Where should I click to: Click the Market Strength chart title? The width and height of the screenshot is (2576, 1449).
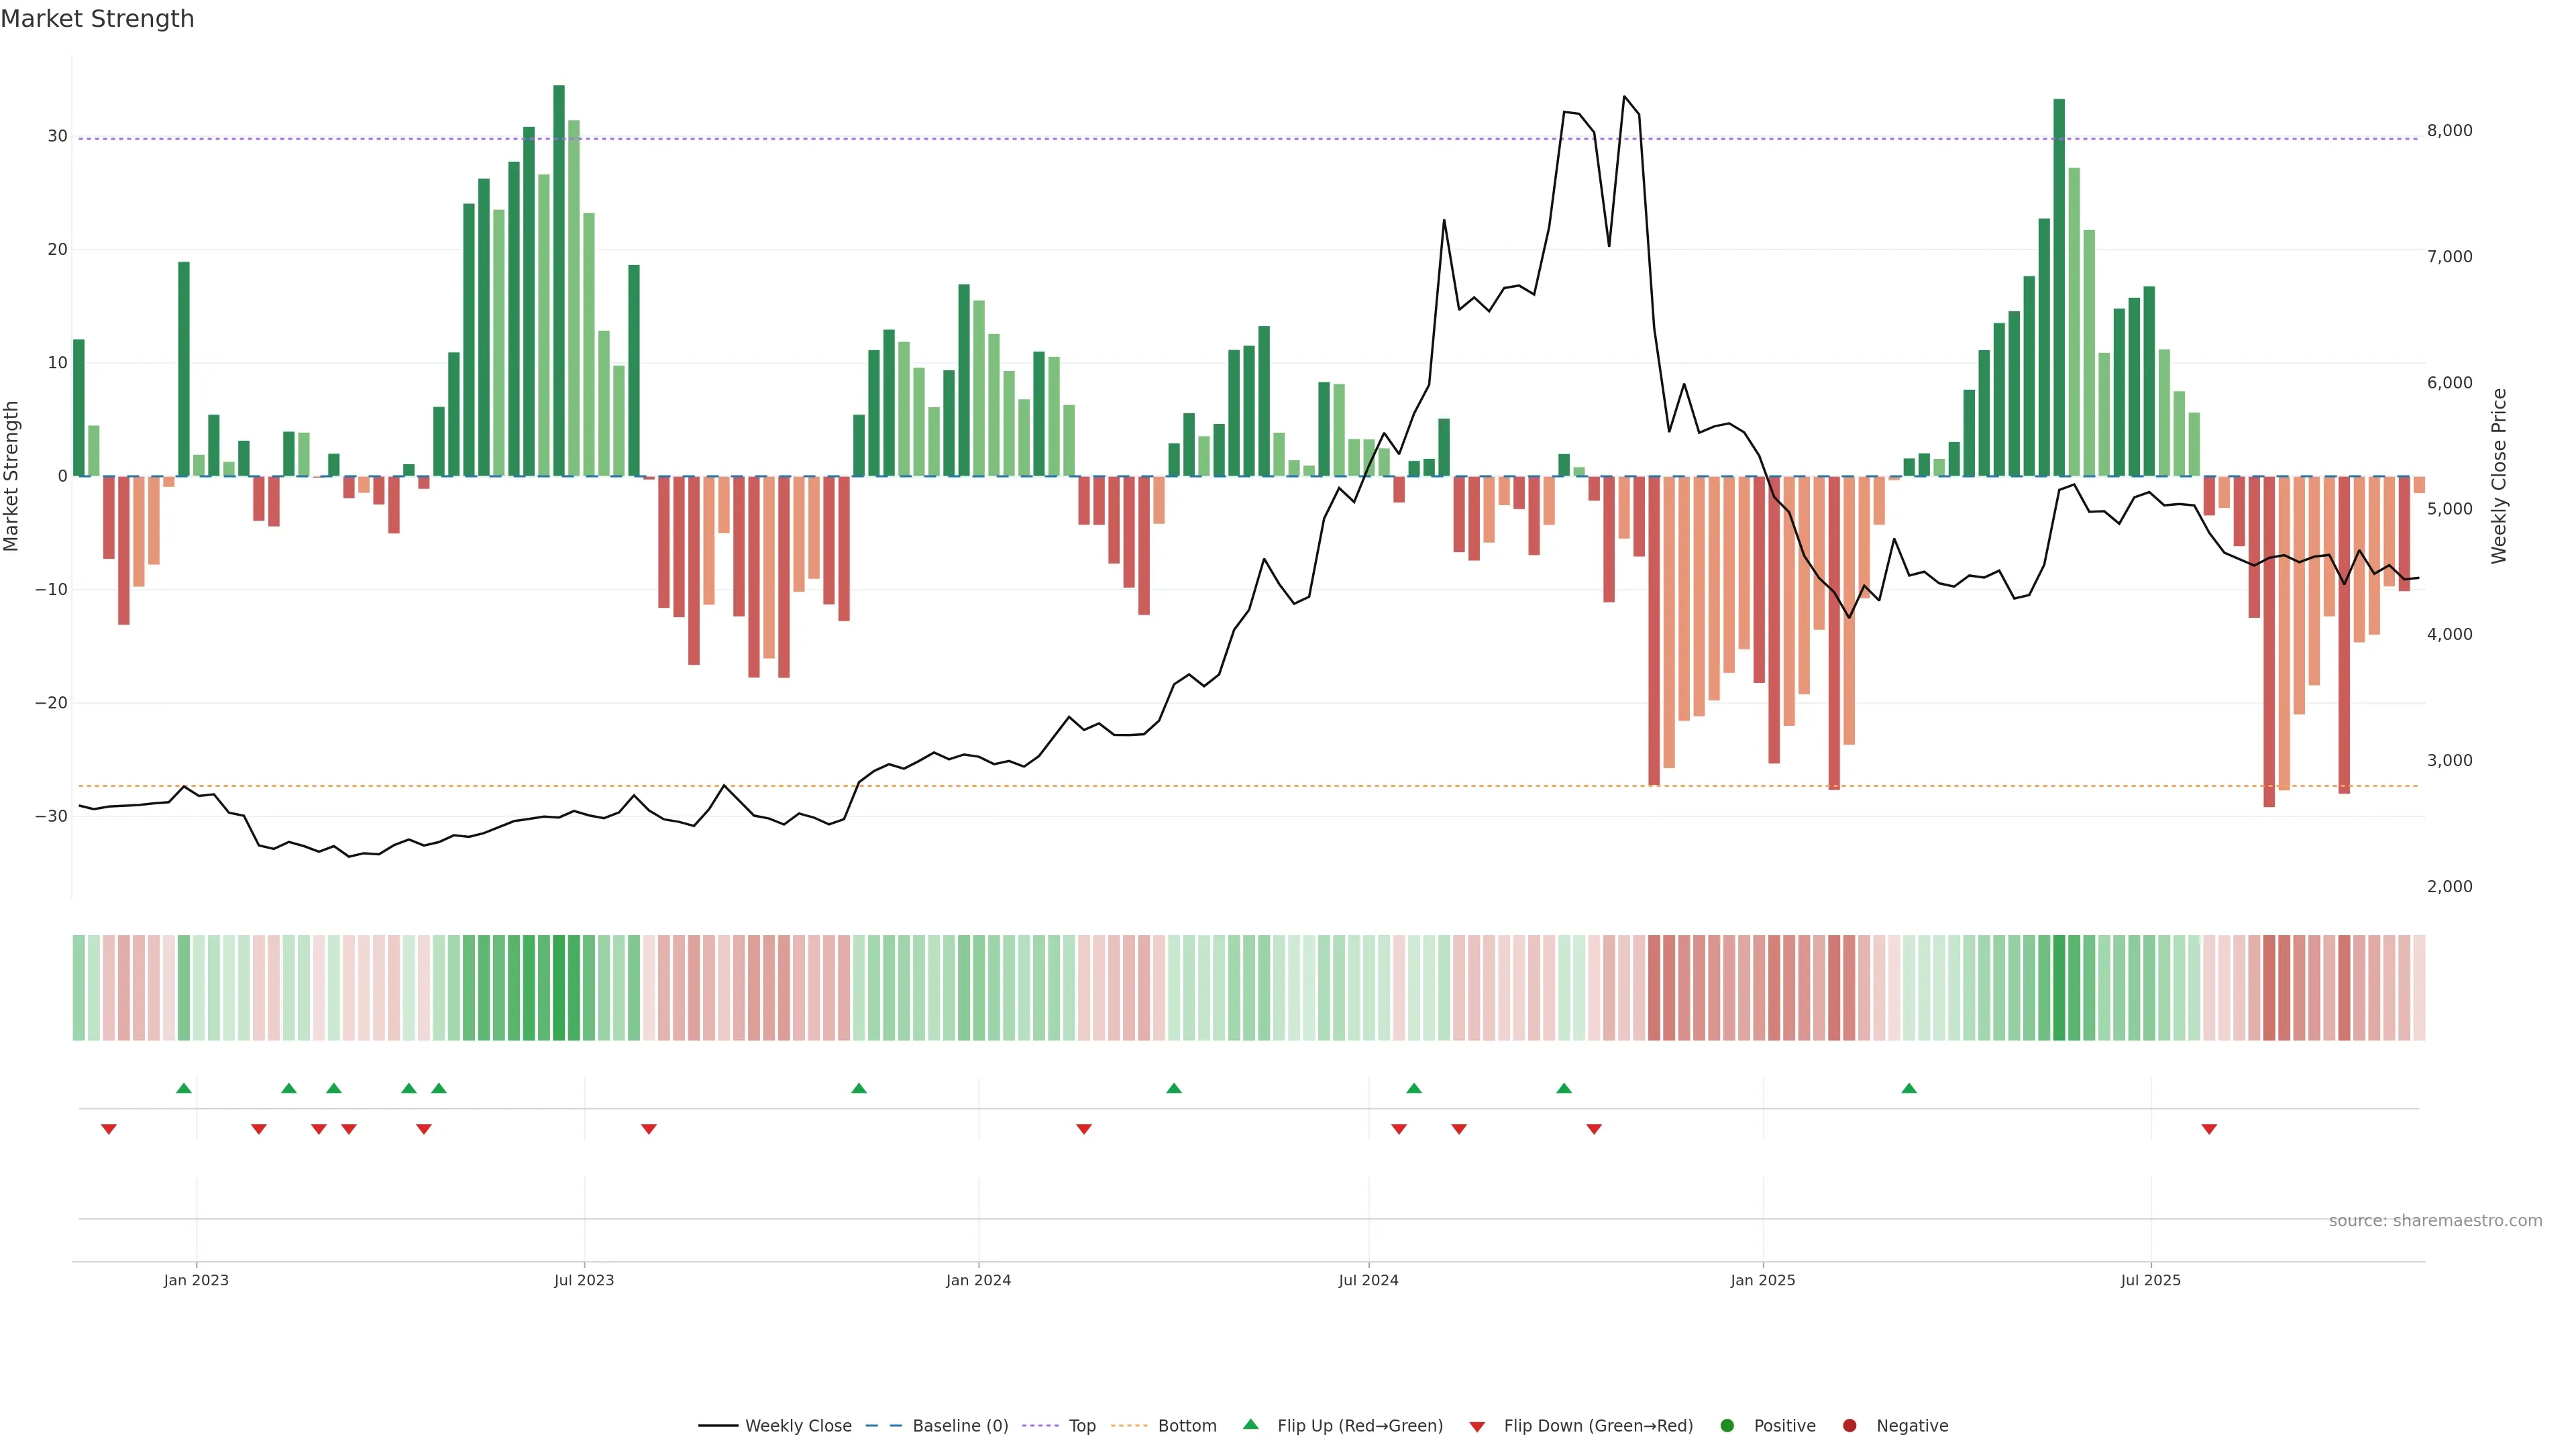tap(97, 19)
